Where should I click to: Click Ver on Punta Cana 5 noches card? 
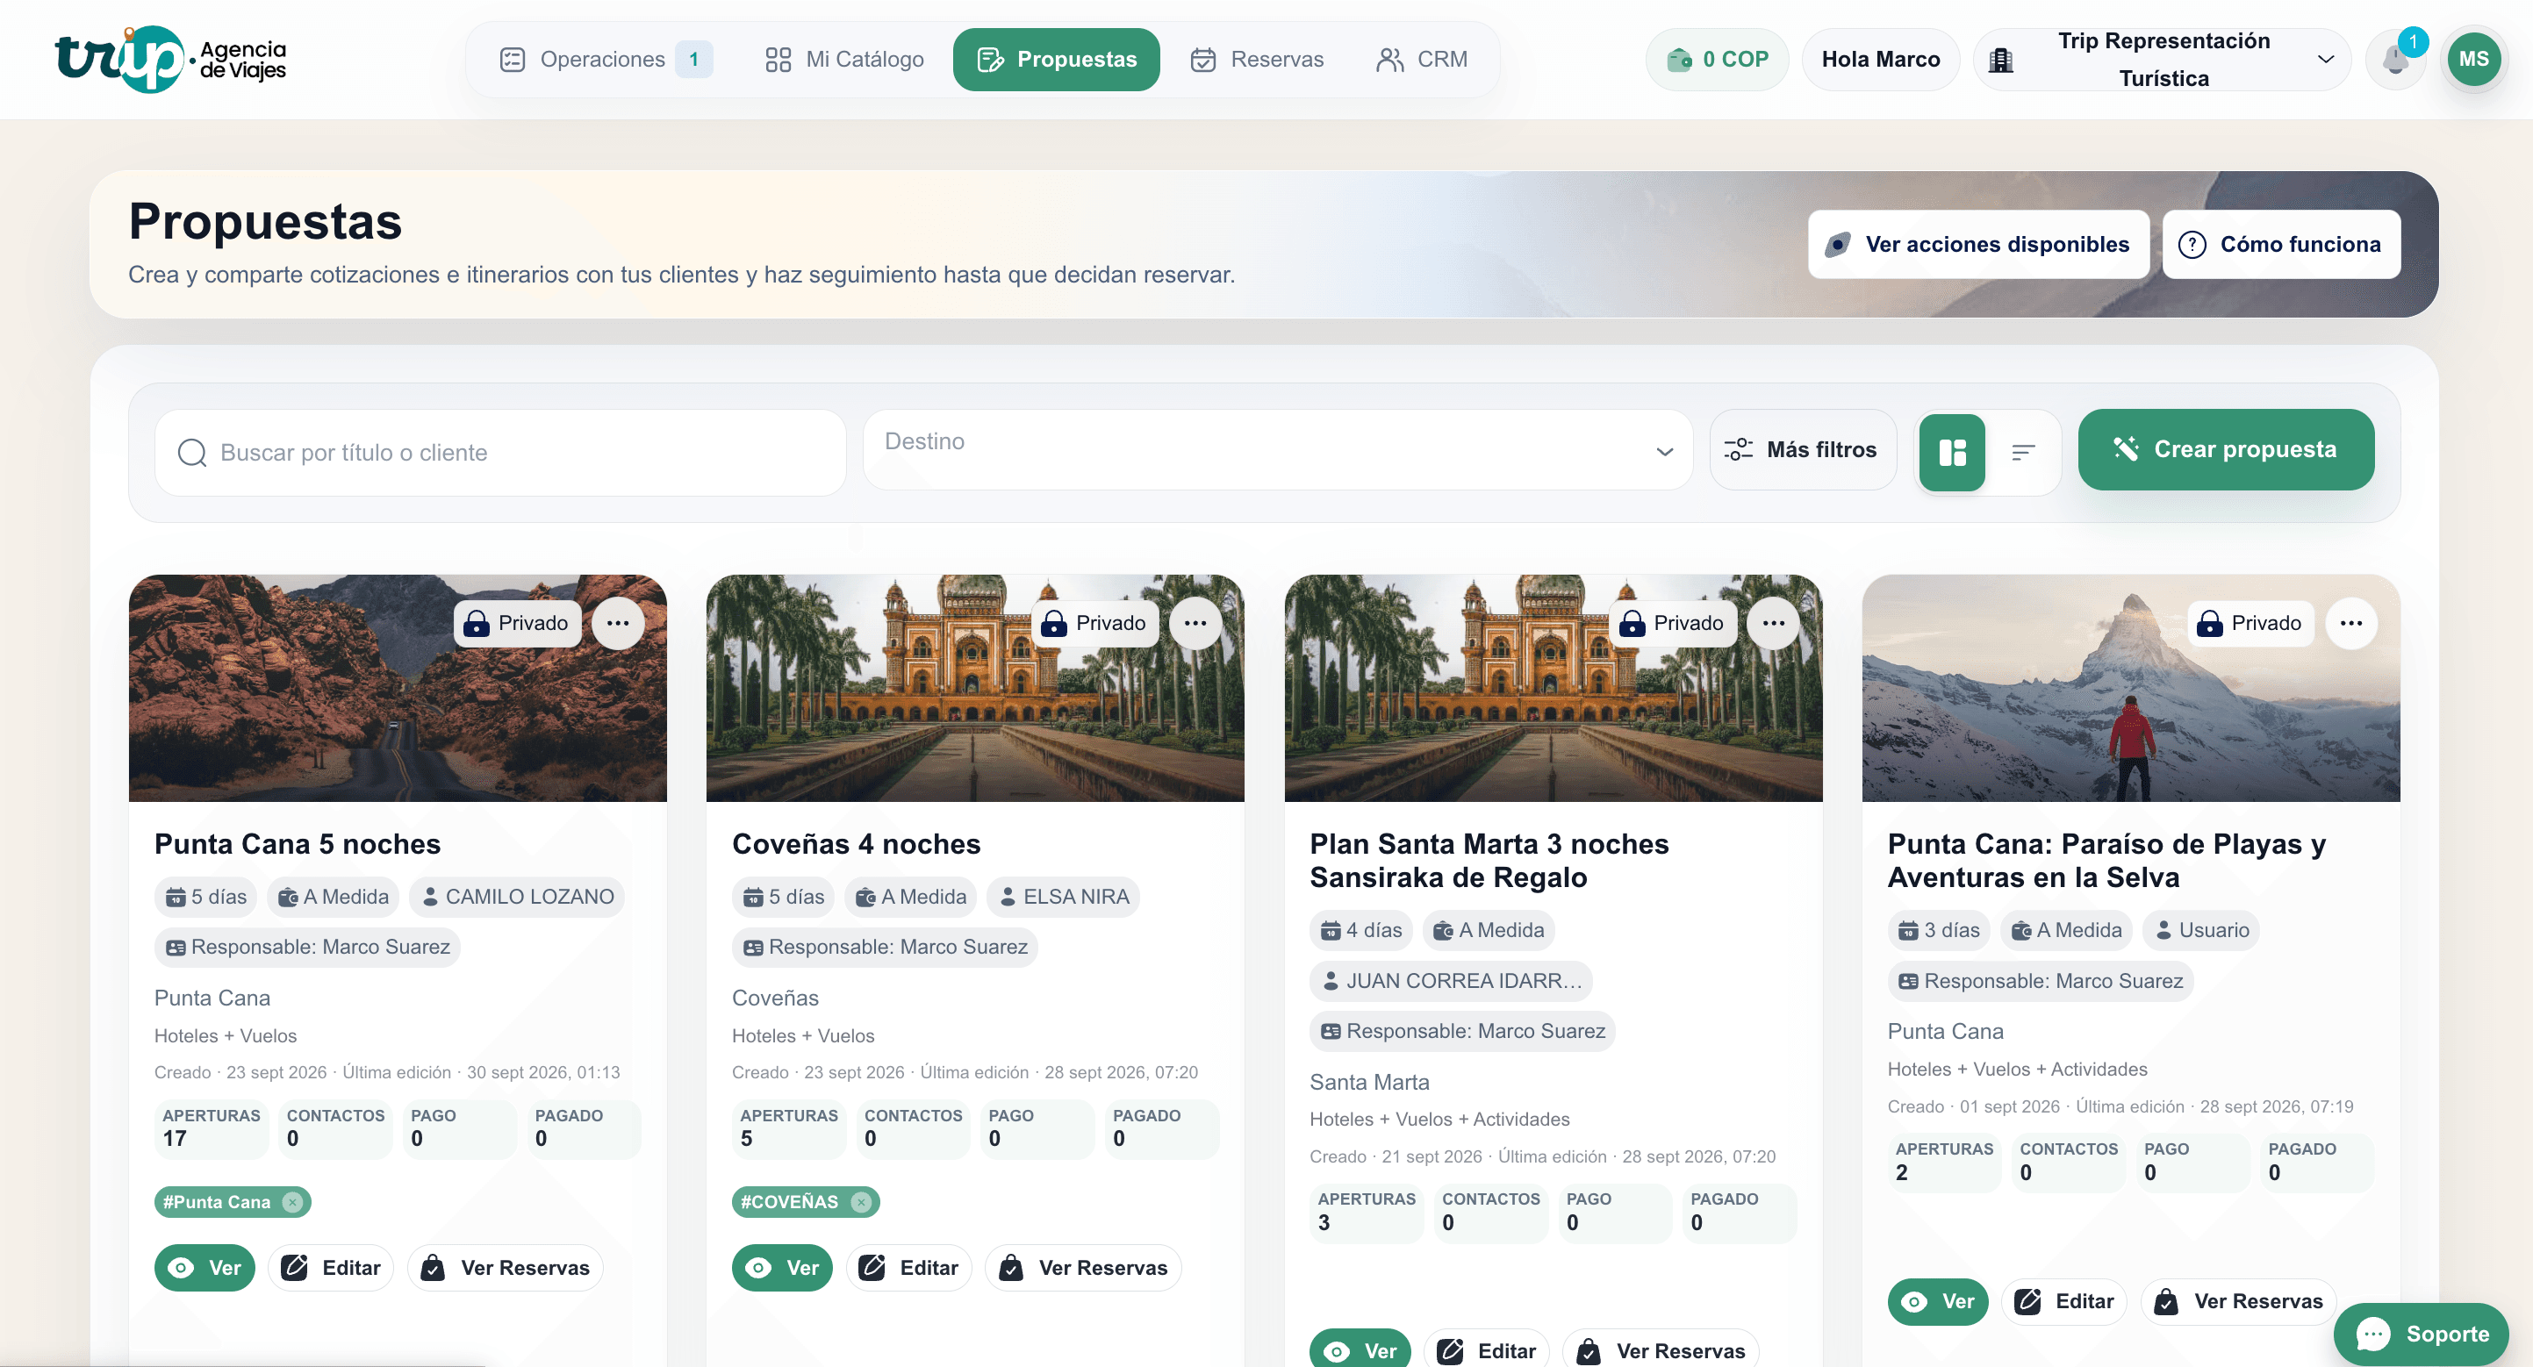click(x=205, y=1268)
